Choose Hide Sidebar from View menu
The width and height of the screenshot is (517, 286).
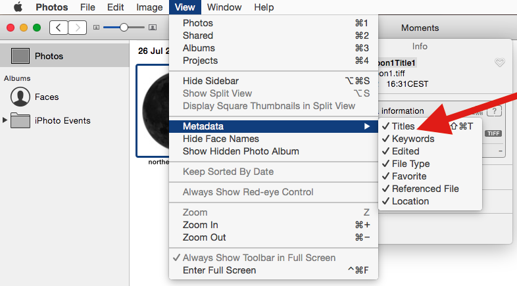pos(210,81)
